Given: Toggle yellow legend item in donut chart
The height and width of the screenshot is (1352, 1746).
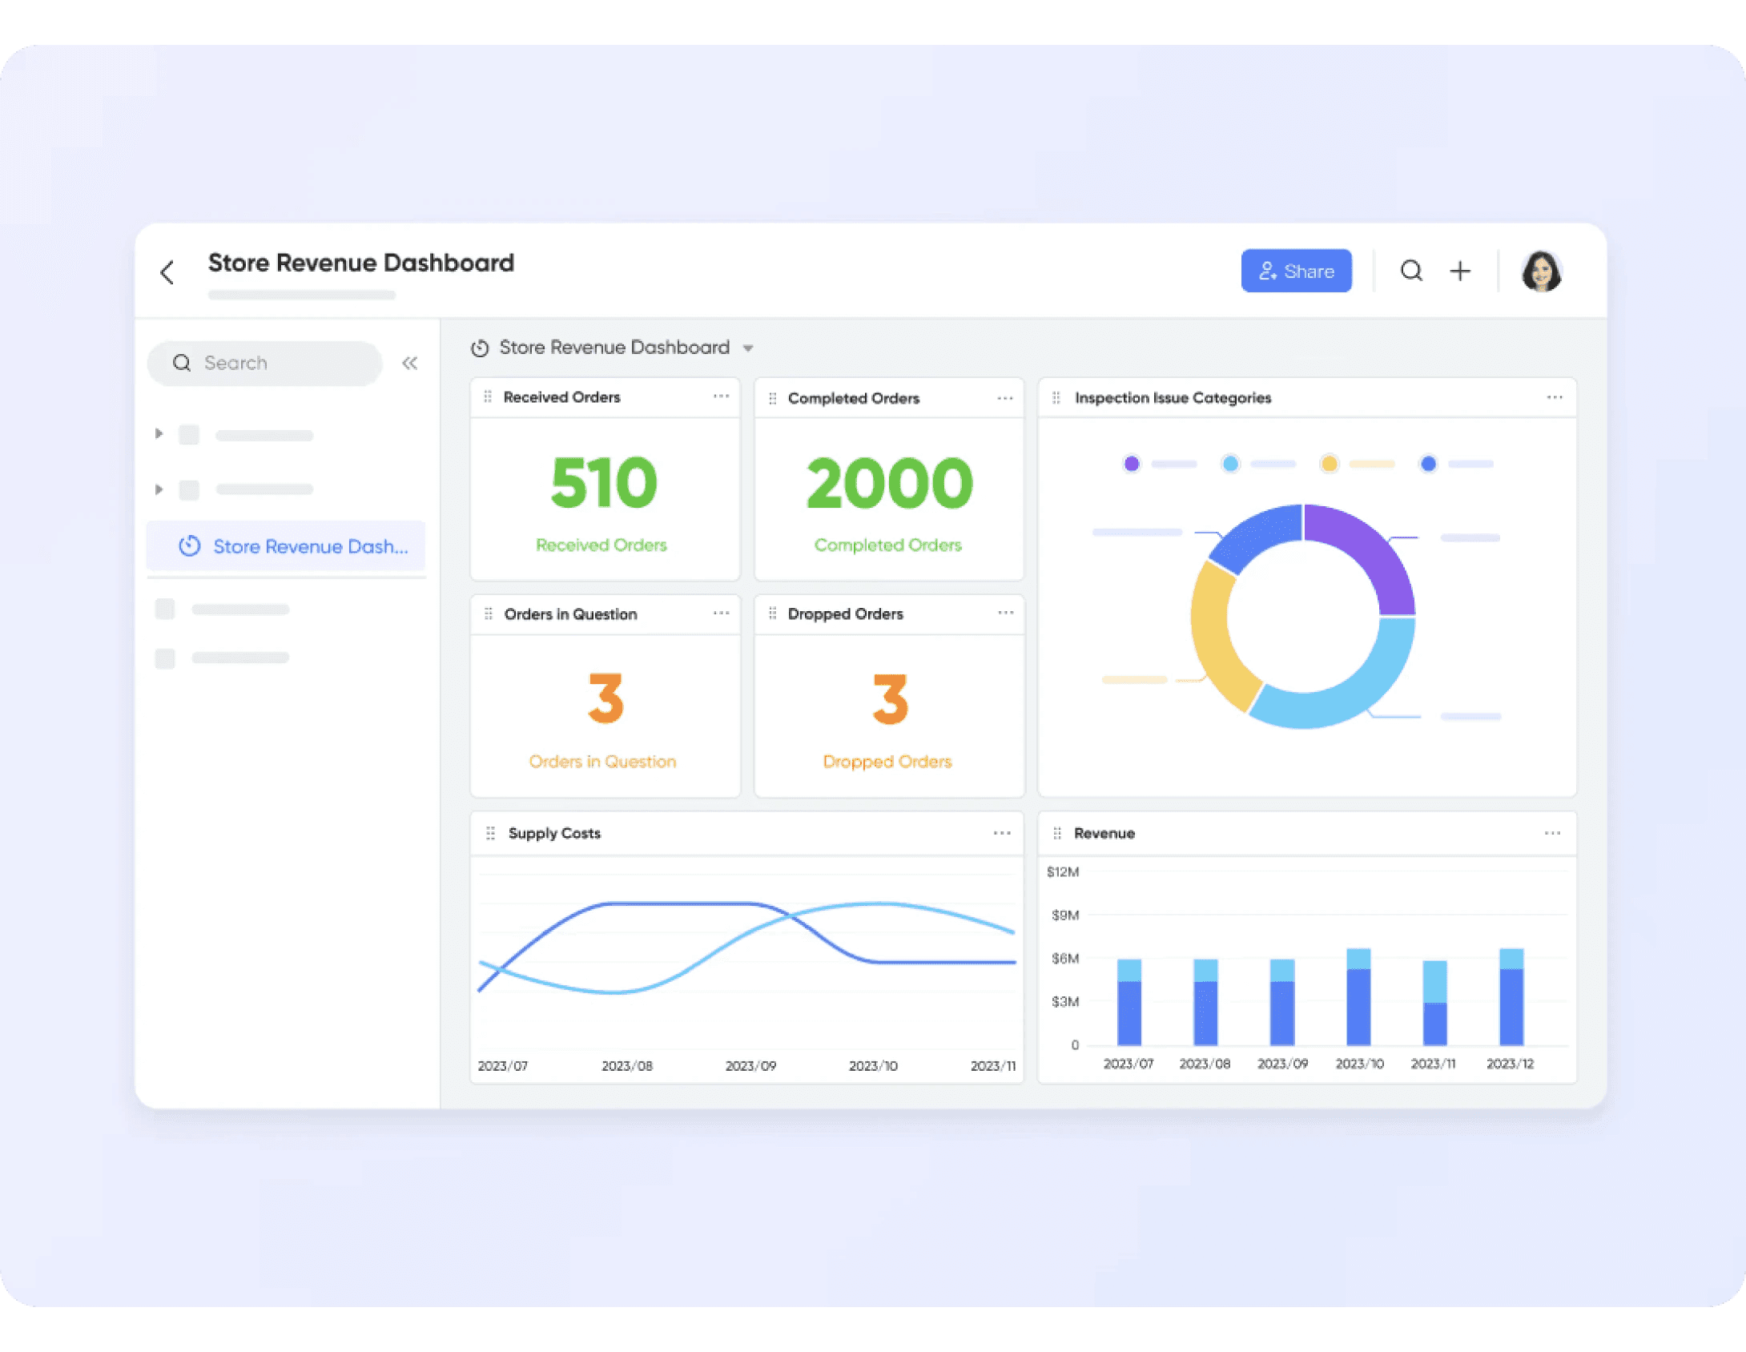Looking at the screenshot, I should coord(1329,464).
